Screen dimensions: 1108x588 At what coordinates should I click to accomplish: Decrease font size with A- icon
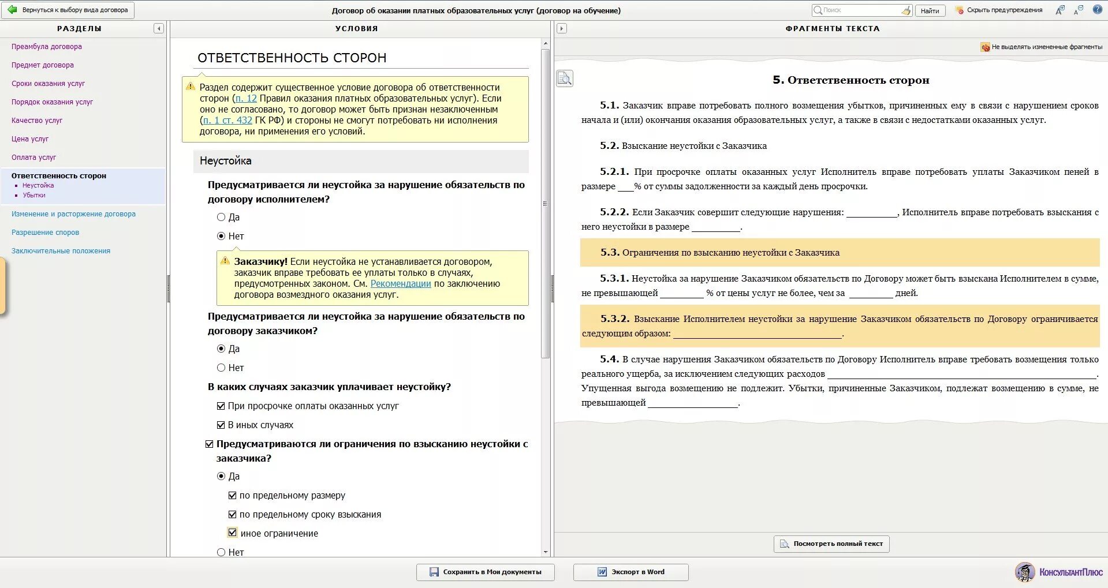[x=1079, y=10]
